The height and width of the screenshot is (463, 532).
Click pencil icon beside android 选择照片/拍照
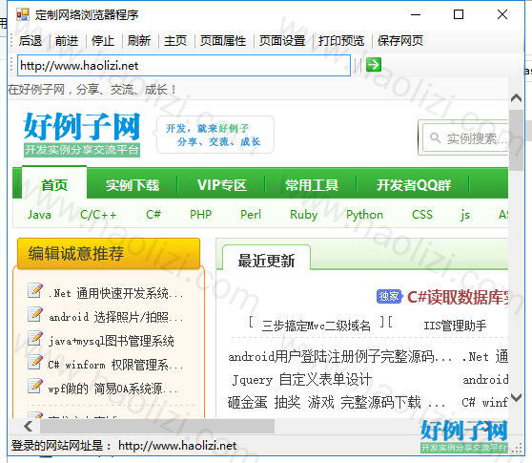point(35,315)
